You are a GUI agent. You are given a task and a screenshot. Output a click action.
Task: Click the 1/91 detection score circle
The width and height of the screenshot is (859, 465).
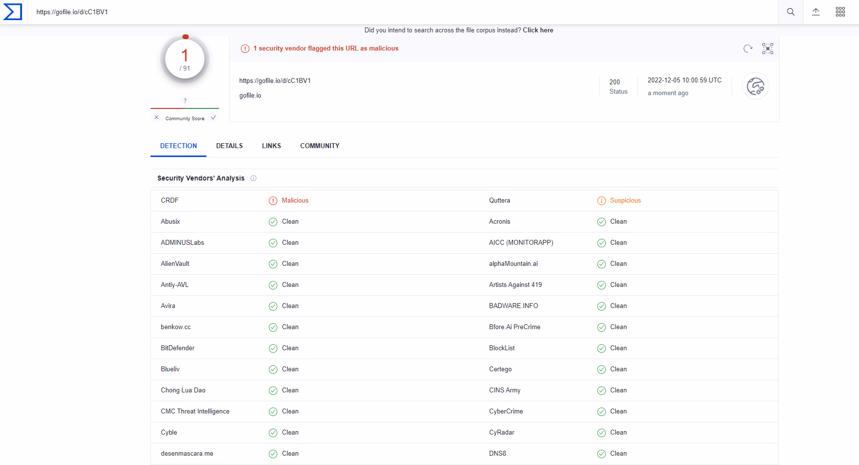coord(185,59)
